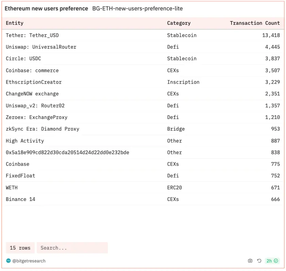
Task: Open the Ethereum new users preference title
Action: [x=46, y=9]
